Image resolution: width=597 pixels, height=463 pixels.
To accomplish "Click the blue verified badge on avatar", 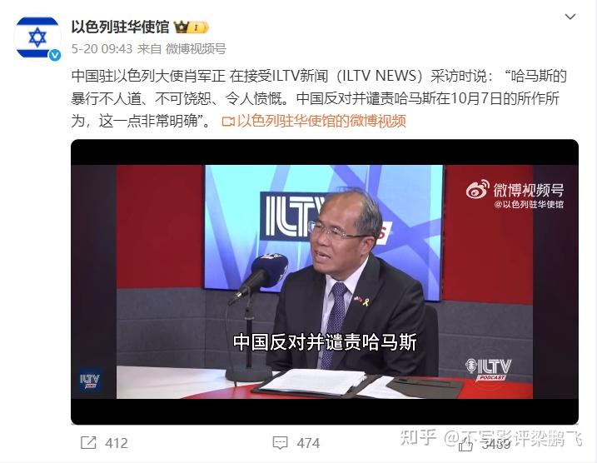I will point(55,55).
